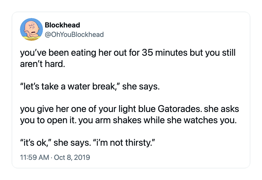Click the final line "i'm not thirsty."
Image resolution: width=262 pixels, height=180 pixels.
click(123, 143)
